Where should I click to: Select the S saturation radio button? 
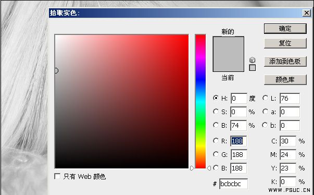point(216,112)
